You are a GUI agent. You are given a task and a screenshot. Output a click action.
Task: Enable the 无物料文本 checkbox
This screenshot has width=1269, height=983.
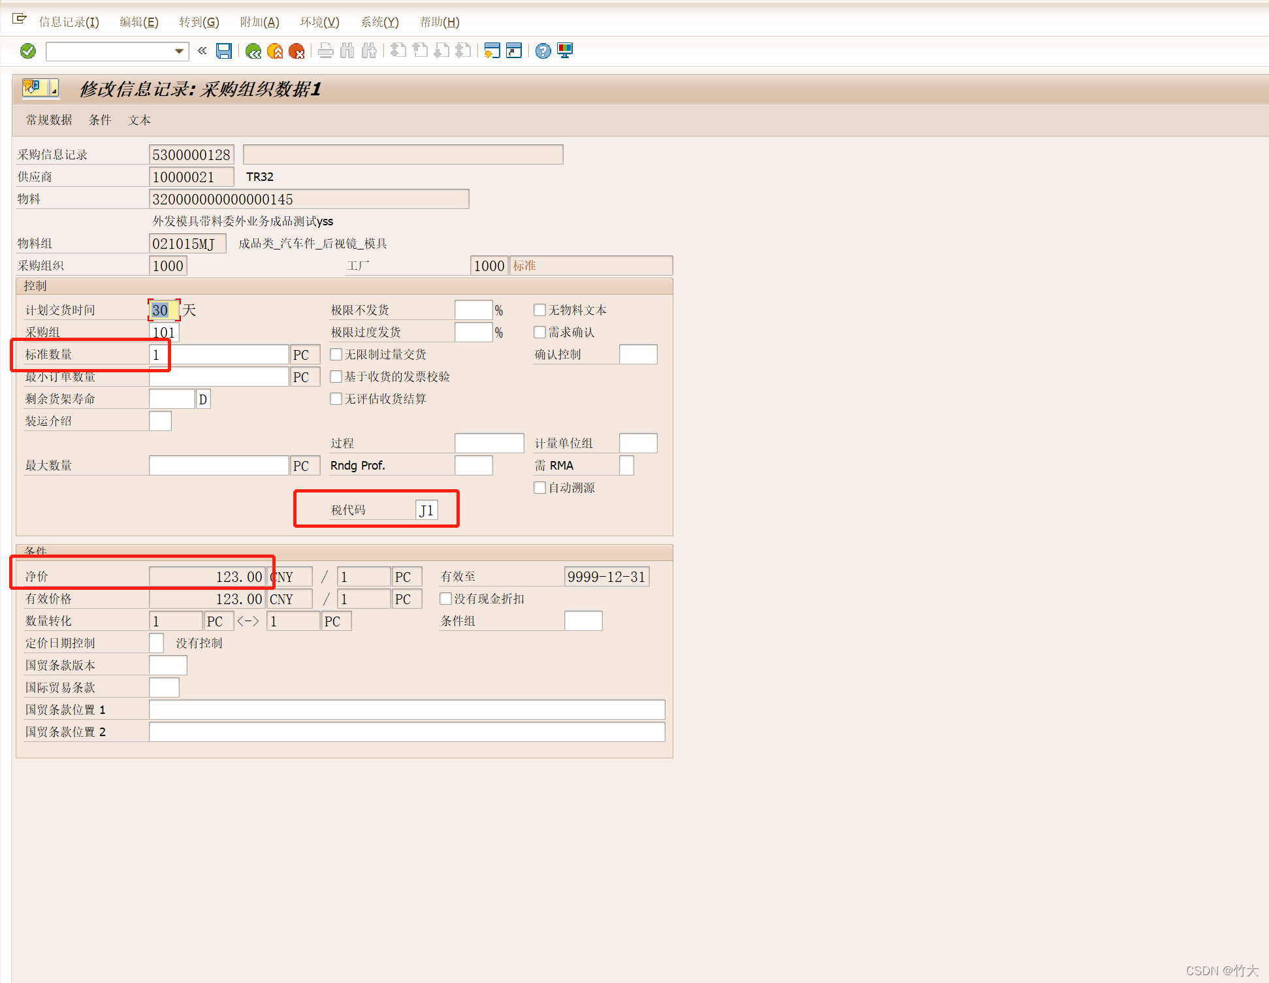[x=540, y=310]
